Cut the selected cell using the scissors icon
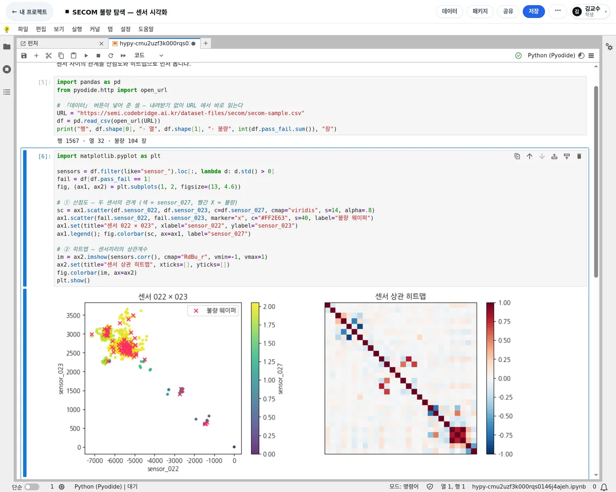 pos(49,55)
